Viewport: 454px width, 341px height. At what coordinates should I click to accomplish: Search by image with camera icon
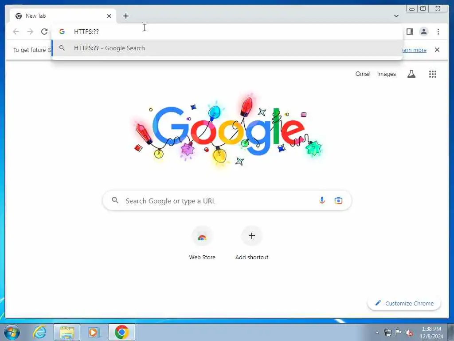click(x=338, y=200)
